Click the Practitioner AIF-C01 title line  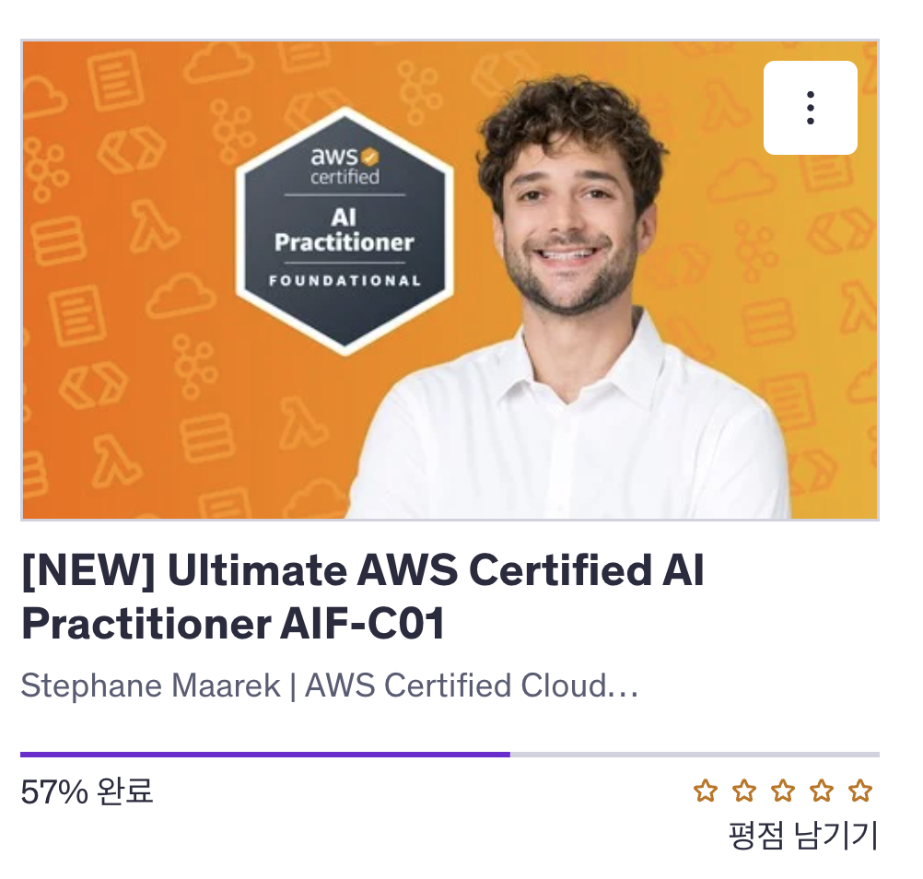(x=233, y=624)
